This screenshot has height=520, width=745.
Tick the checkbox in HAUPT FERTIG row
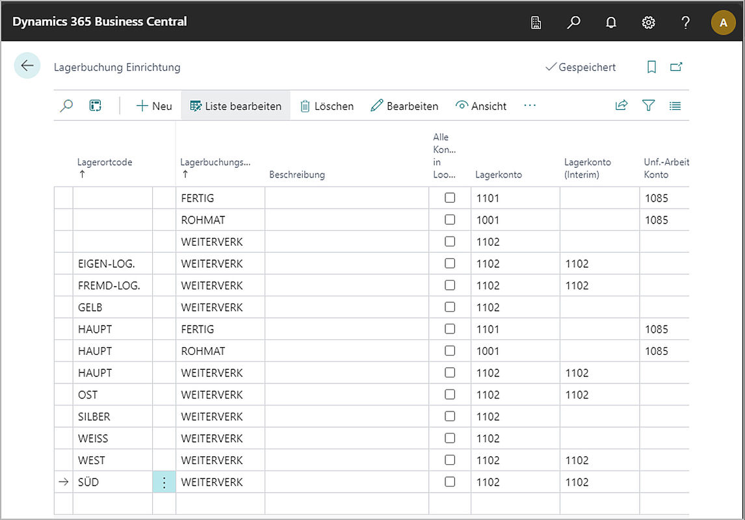click(x=449, y=329)
